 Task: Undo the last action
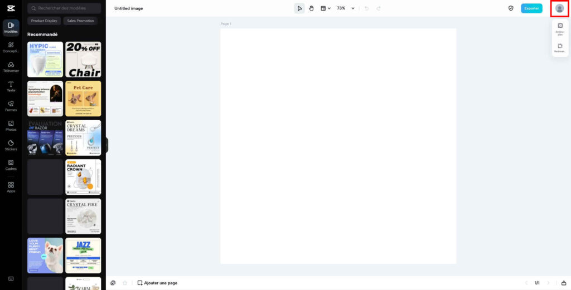pyautogui.click(x=367, y=8)
